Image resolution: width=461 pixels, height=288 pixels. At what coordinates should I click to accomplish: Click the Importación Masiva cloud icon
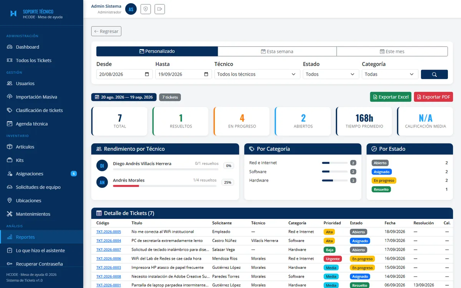(10, 97)
